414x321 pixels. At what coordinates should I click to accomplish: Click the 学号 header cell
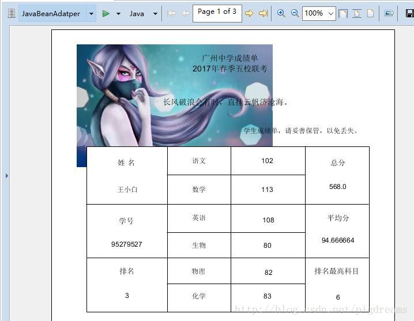(x=126, y=221)
